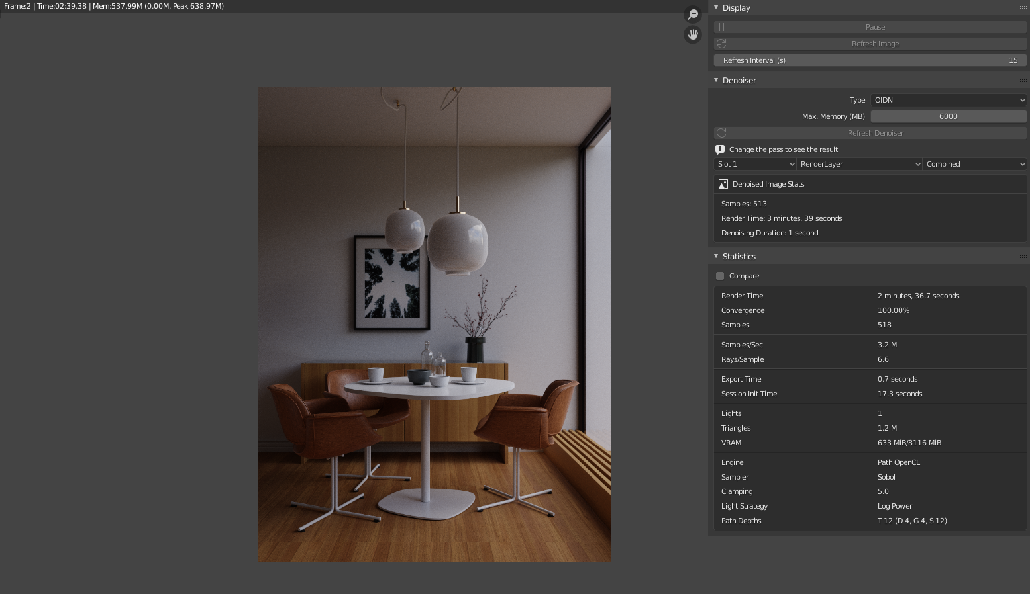Click the Denoised Image Stats image icon

point(723,184)
